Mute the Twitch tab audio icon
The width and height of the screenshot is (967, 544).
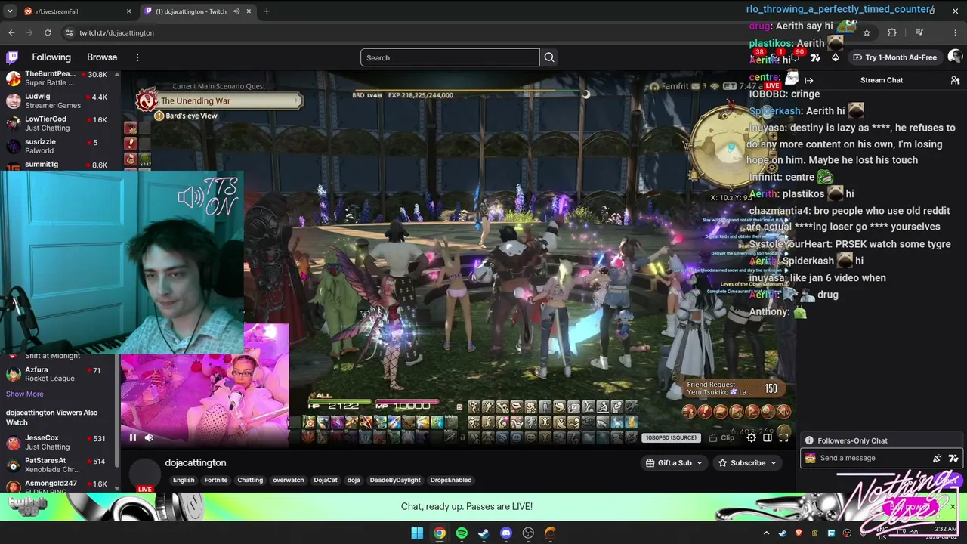coord(236,11)
